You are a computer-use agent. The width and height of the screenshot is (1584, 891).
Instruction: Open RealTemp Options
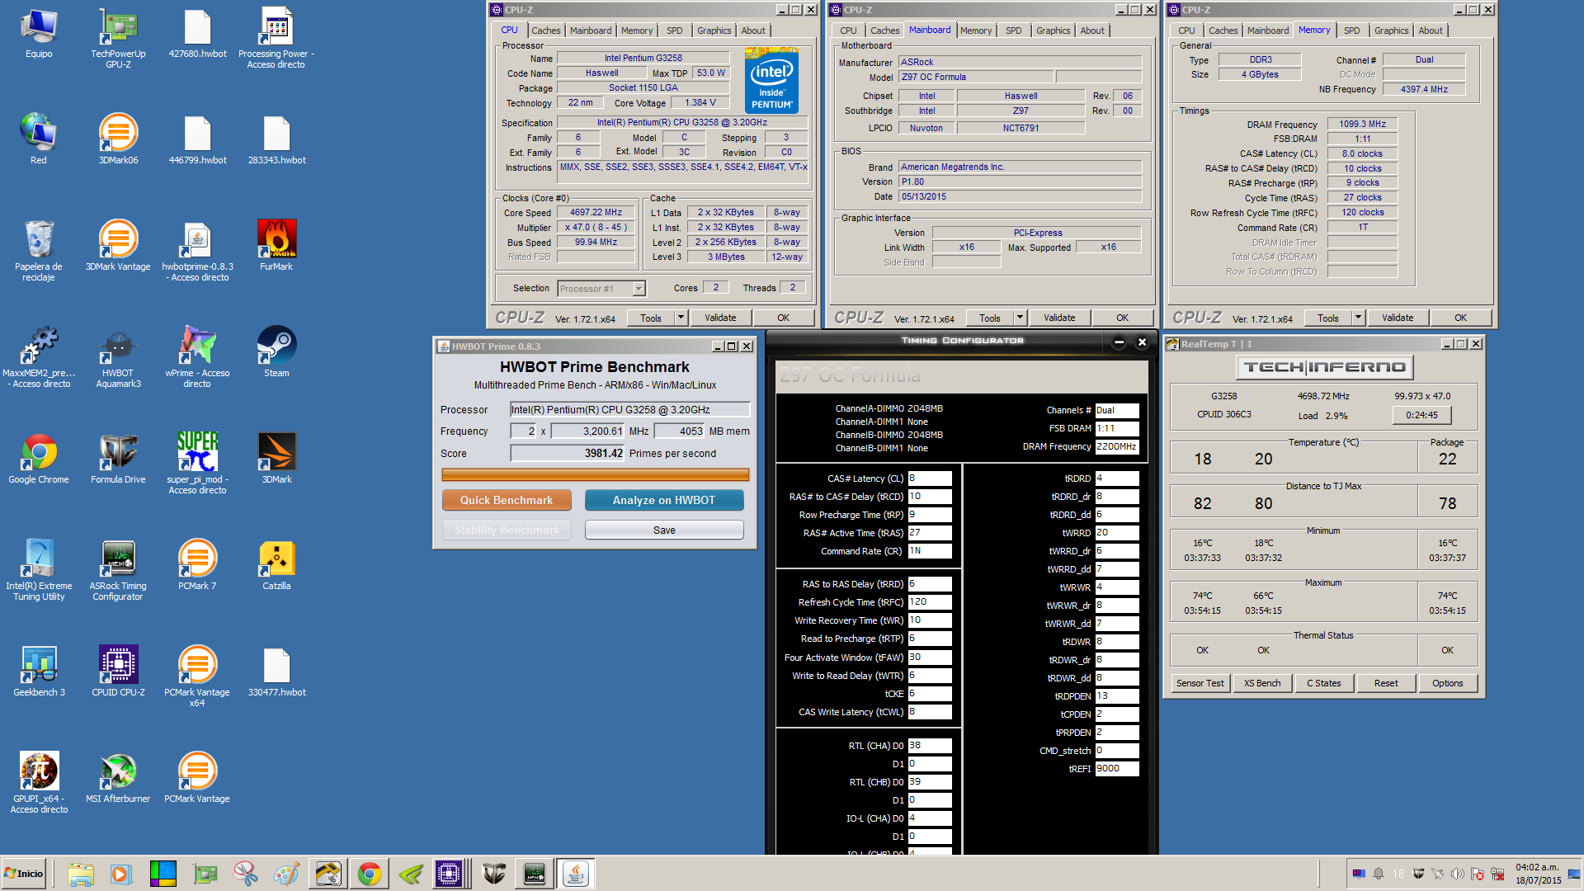tap(1448, 683)
